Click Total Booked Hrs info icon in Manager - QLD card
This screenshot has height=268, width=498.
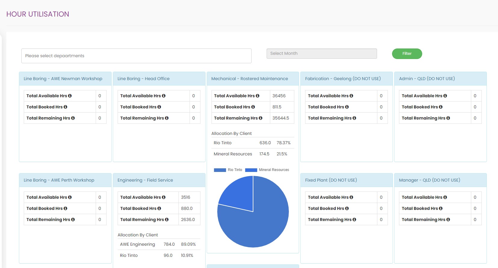tap(441, 208)
